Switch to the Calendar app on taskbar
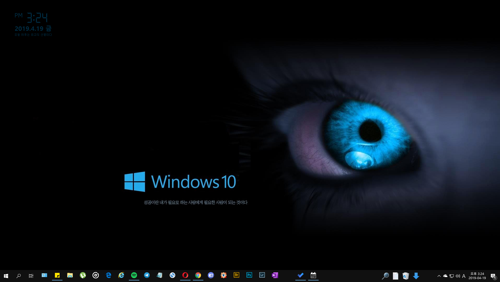Image resolution: width=500 pixels, height=282 pixels. [313, 275]
